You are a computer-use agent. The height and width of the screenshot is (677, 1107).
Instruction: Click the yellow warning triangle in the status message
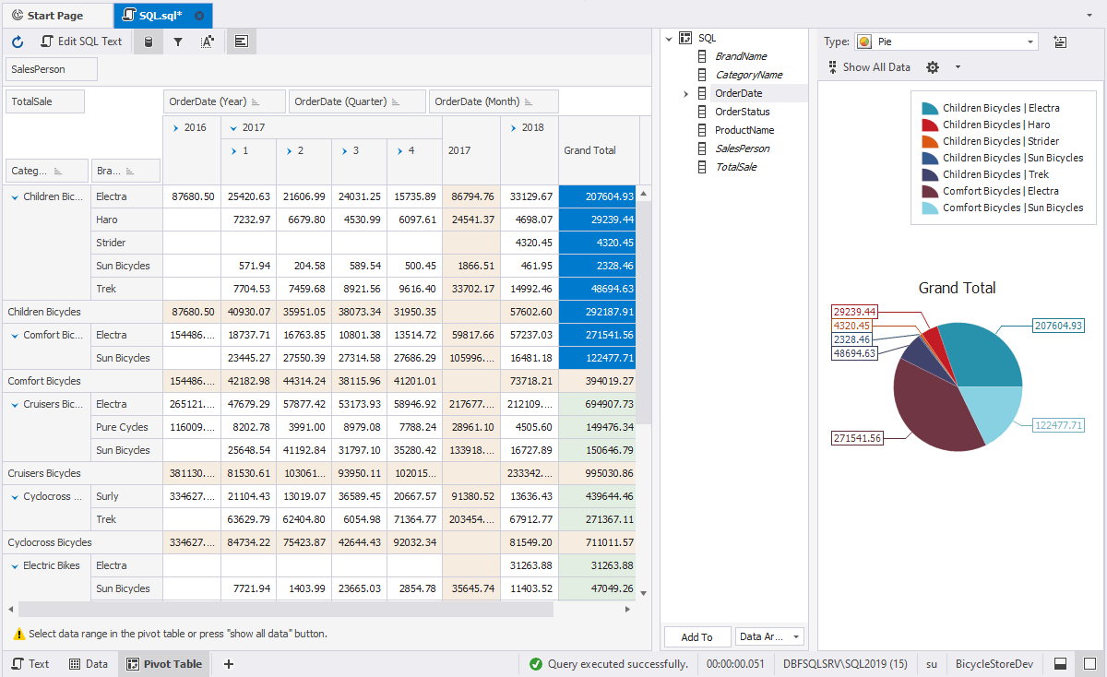19,635
